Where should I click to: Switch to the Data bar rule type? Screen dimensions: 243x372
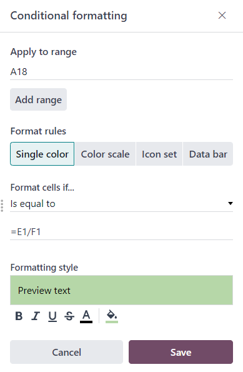pos(208,154)
